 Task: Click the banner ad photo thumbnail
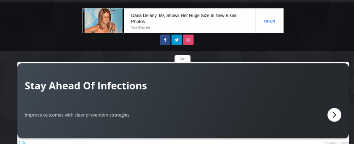point(103,21)
